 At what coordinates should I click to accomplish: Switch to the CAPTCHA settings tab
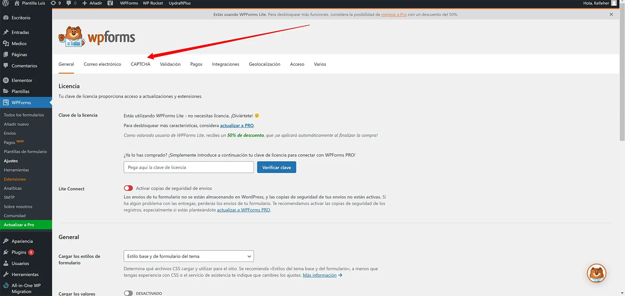click(x=140, y=64)
